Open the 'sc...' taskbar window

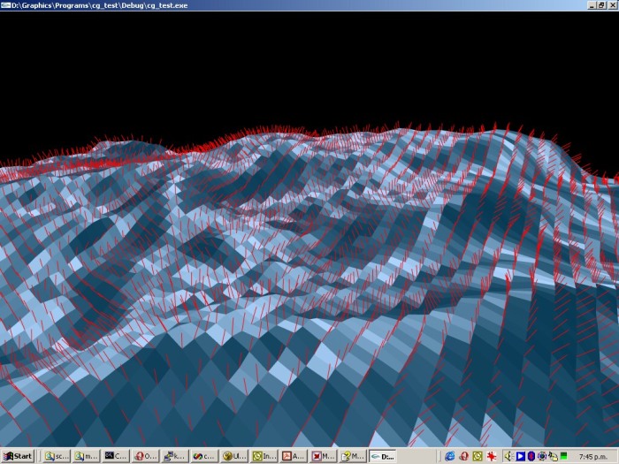click(57, 456)
